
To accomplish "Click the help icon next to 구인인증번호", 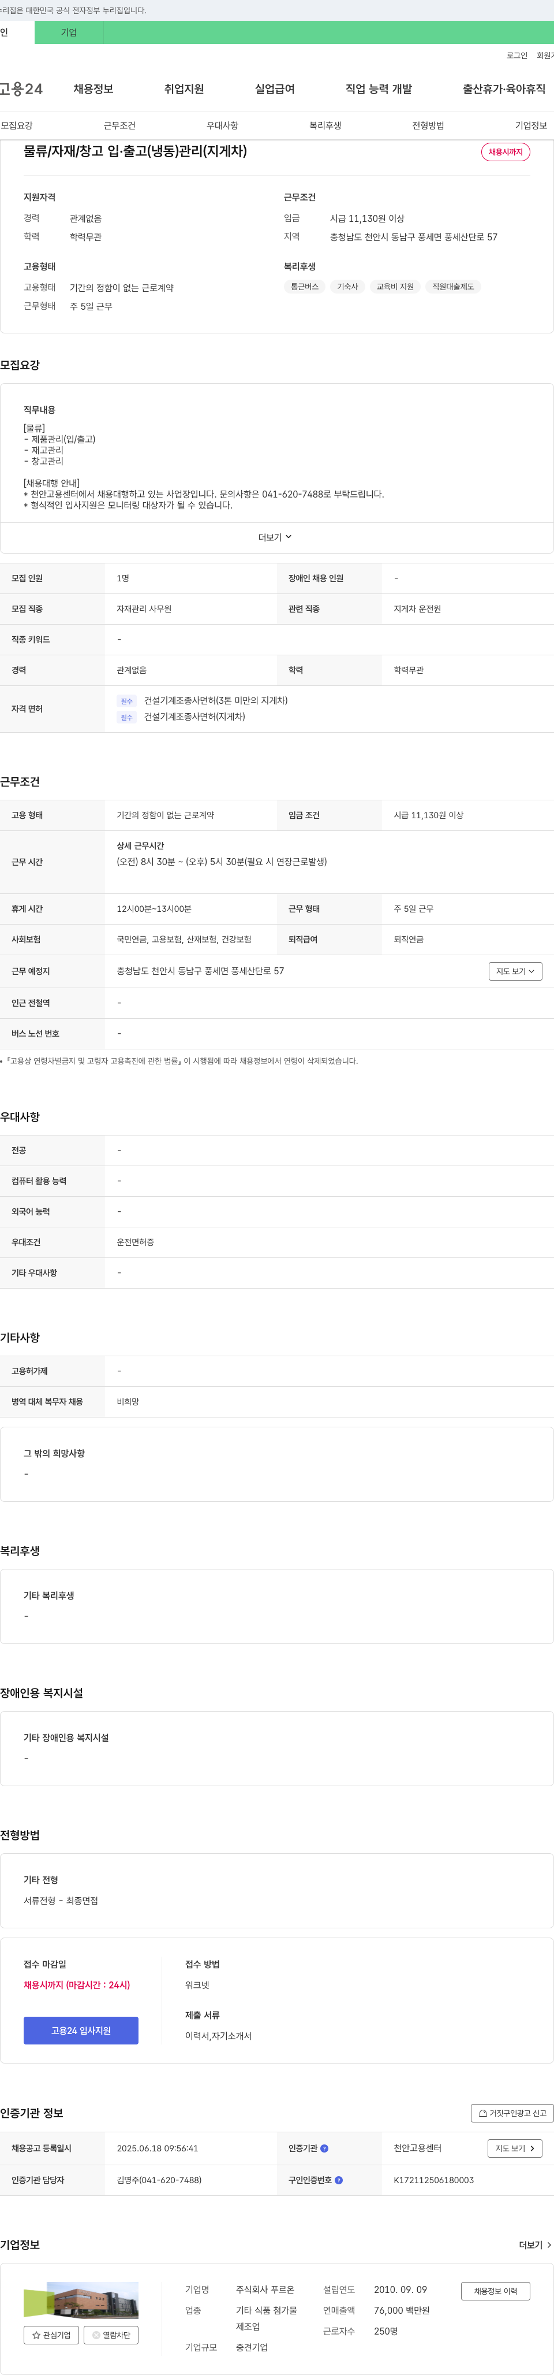I will tap(339, 2180).
